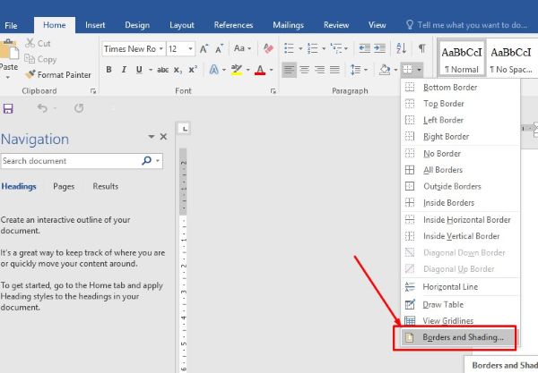Open the Review tab
Viewport: 538px width, 373px height.
tap(336, 25)
